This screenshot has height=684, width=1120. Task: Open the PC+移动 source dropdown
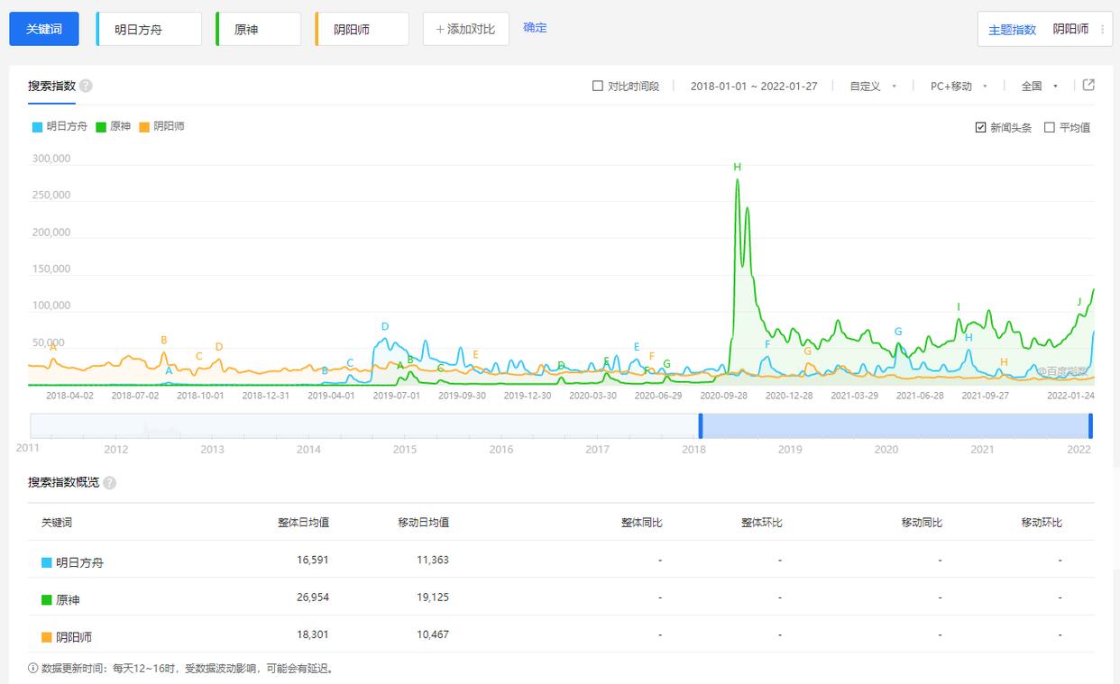pyautogui.click(x=959, y=87)
